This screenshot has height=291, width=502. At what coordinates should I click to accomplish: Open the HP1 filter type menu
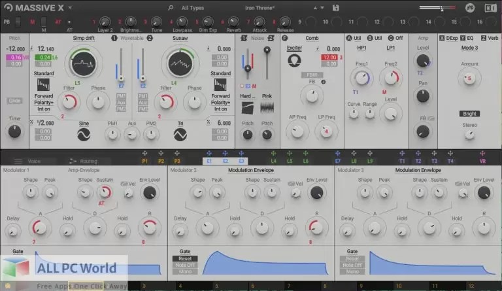point(361,48)
